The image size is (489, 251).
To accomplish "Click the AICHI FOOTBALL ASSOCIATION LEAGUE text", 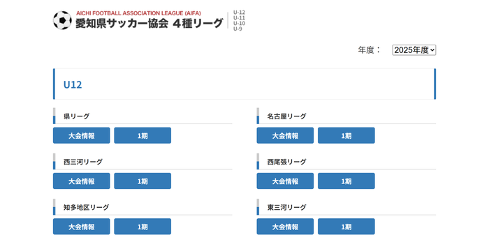I will click(138, 13).
